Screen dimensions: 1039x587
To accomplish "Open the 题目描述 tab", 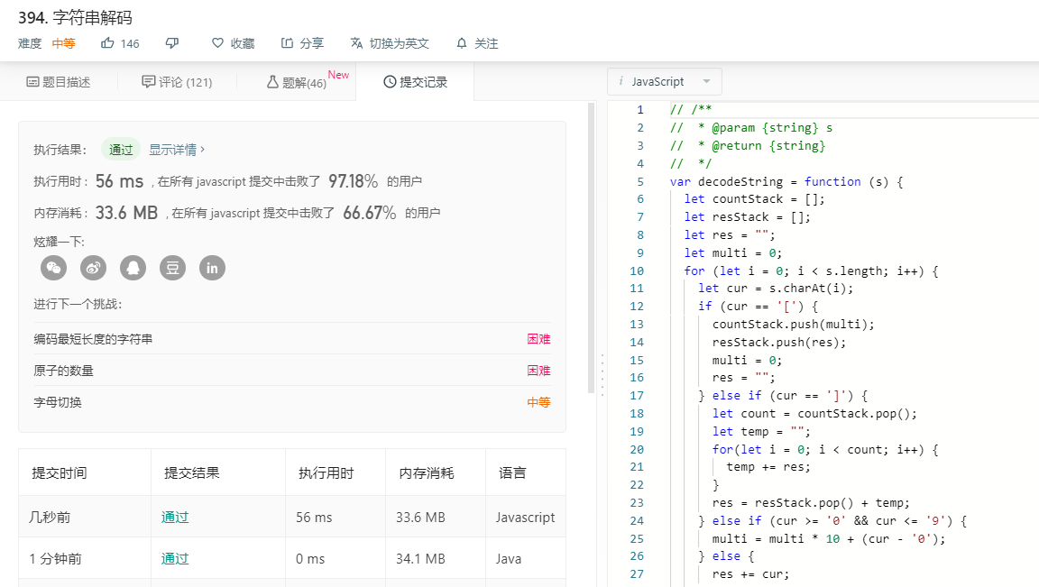I will tap(59, 82).
